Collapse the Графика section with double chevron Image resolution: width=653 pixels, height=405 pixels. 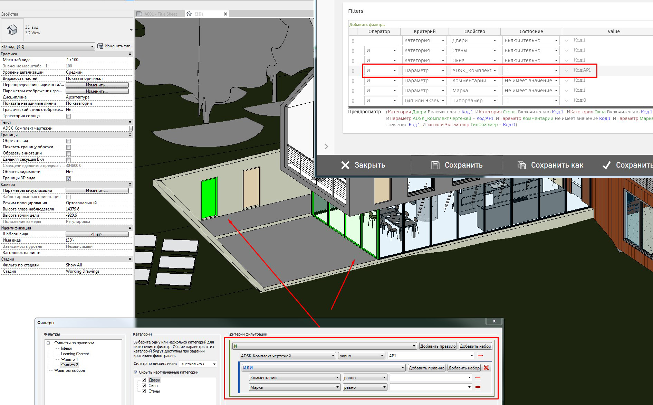tap(130, 54)
